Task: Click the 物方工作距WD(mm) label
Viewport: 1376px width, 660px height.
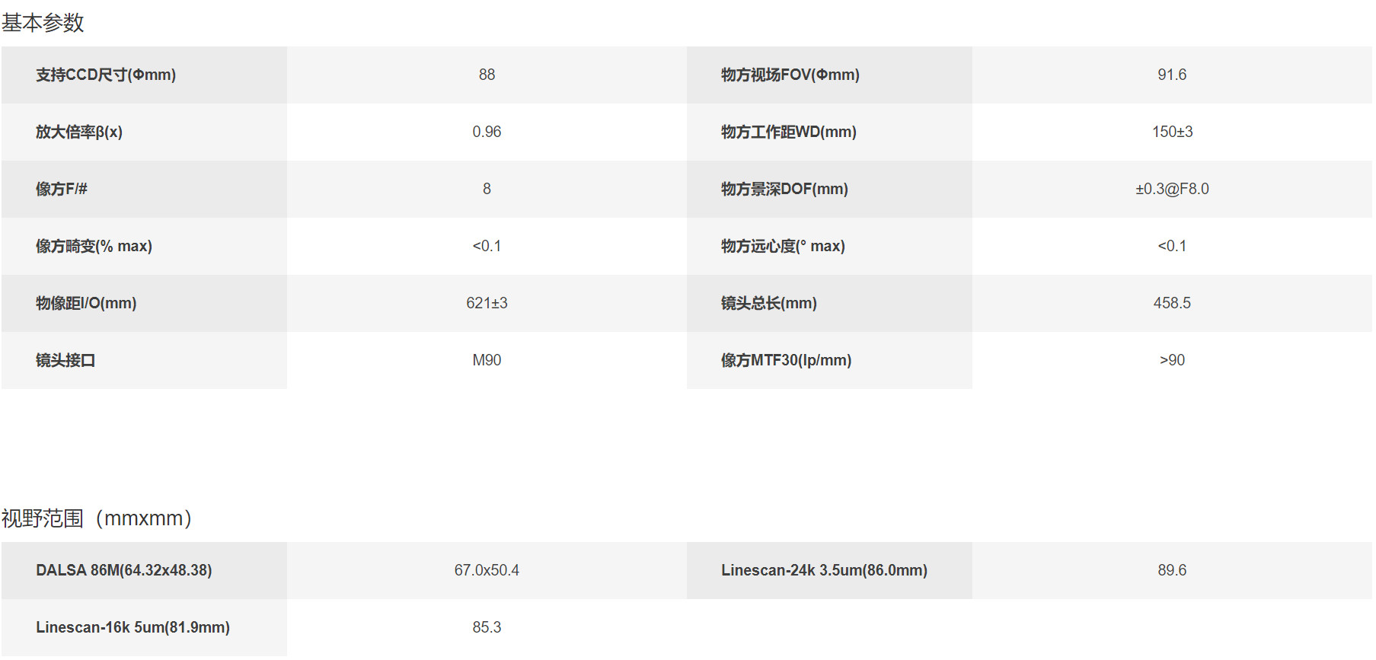Action: [789, 132]
